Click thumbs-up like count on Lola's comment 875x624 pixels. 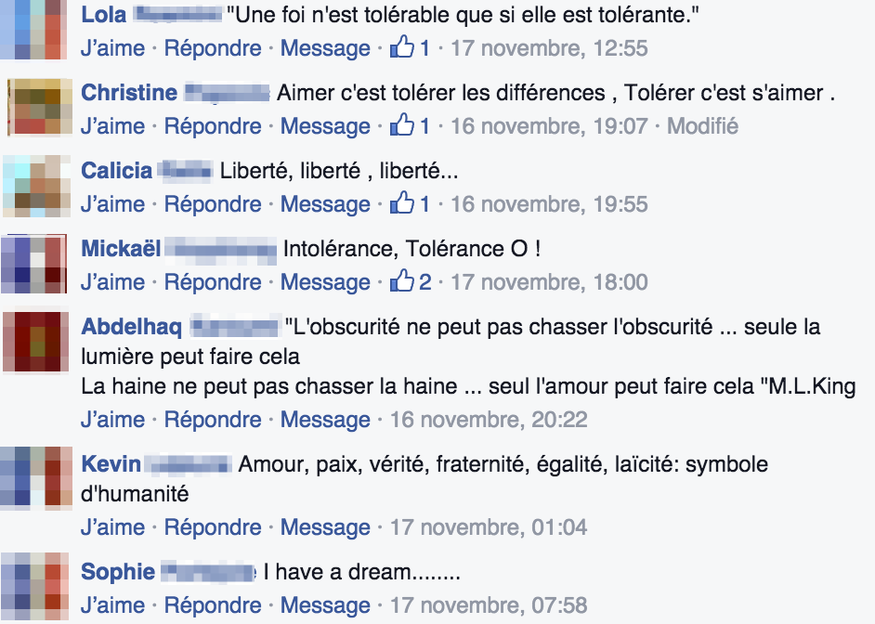click(x=410, y=48)
